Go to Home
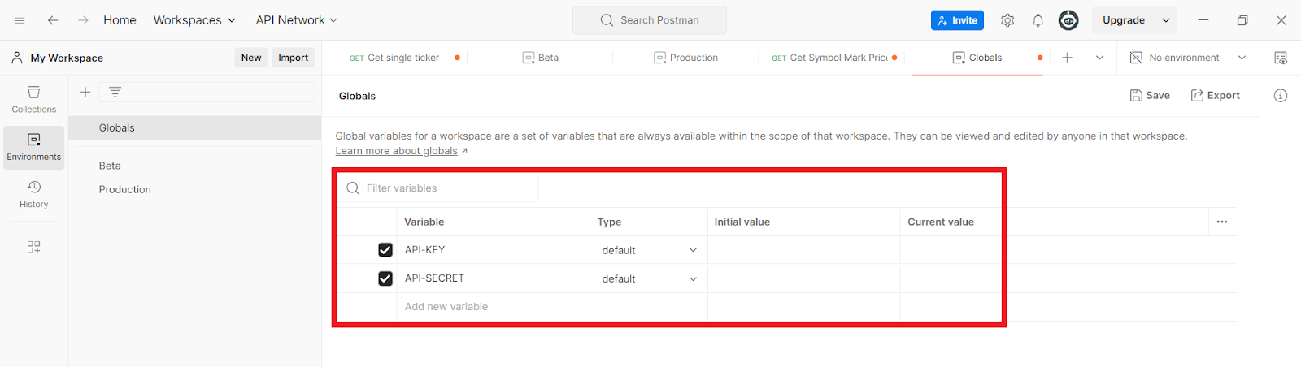This screenshot has height=367, width=1301. point(120,20)
